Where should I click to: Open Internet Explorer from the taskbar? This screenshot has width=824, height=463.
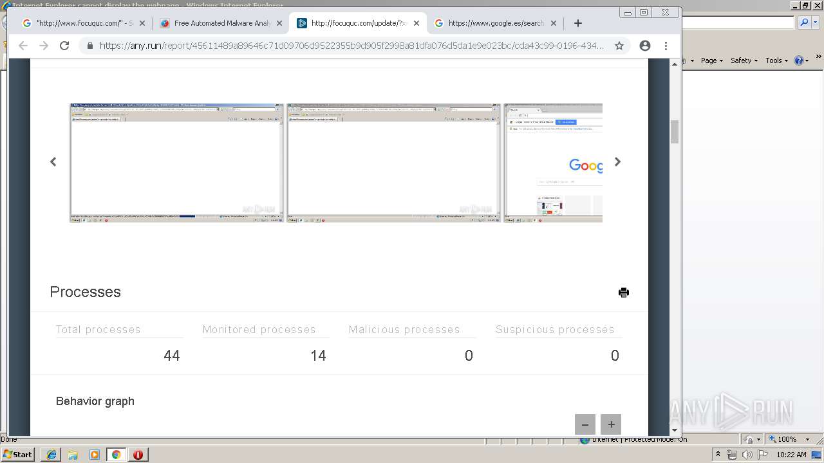(x=51, y=455)
